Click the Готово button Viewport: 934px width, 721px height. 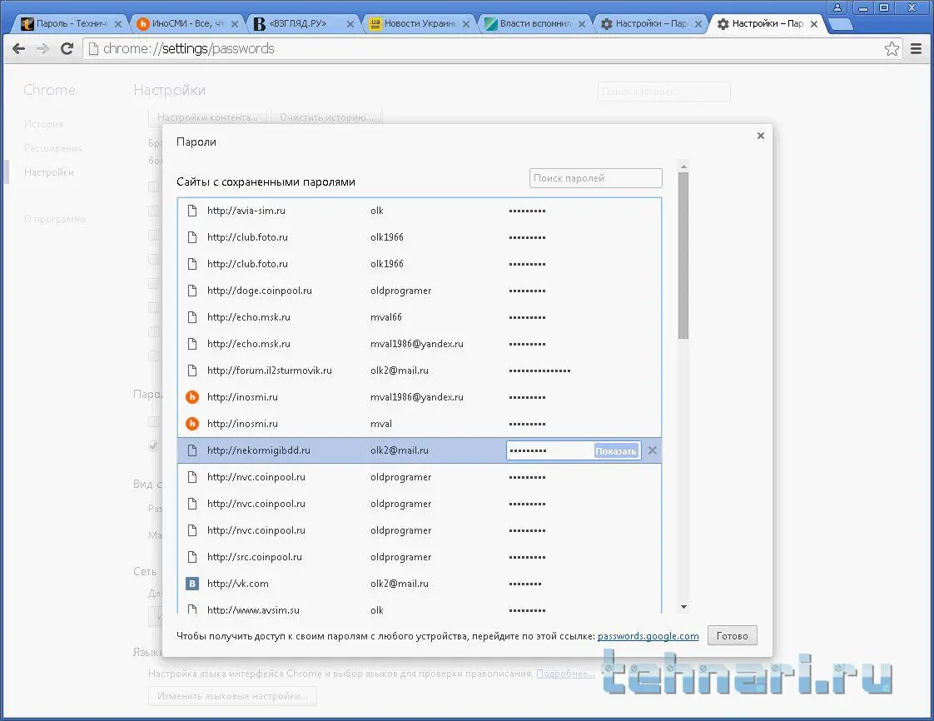click(733, 636)
